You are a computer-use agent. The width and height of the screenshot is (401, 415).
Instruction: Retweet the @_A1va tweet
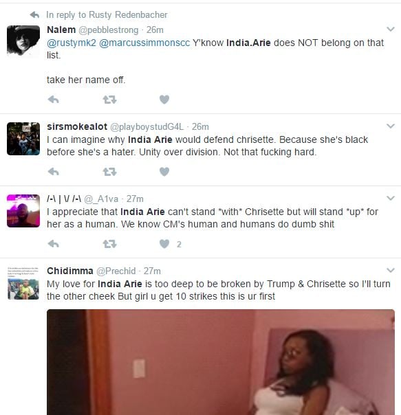tap(109, 244)
